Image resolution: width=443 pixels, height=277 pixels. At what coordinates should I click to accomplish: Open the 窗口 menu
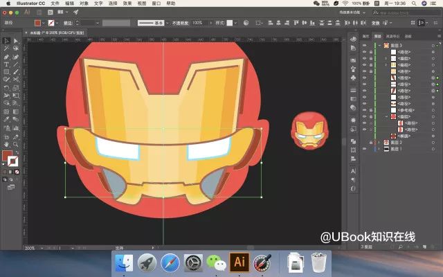pyautogui.click(x=156, y=3)
